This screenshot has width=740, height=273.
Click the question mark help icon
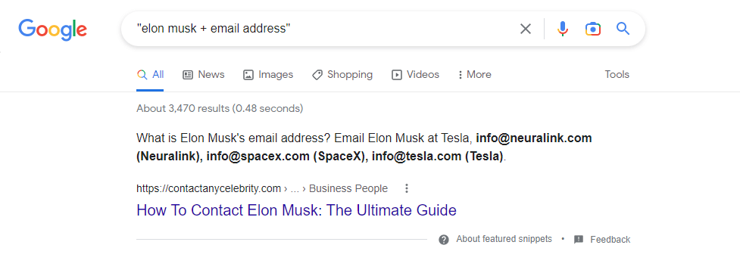pyautogui.click(x=444, y=240)
